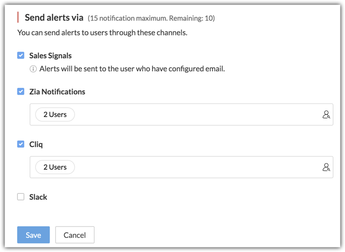Click the Zia Notifications label
Screen dimensions: 345x252
tap(57, 92)
